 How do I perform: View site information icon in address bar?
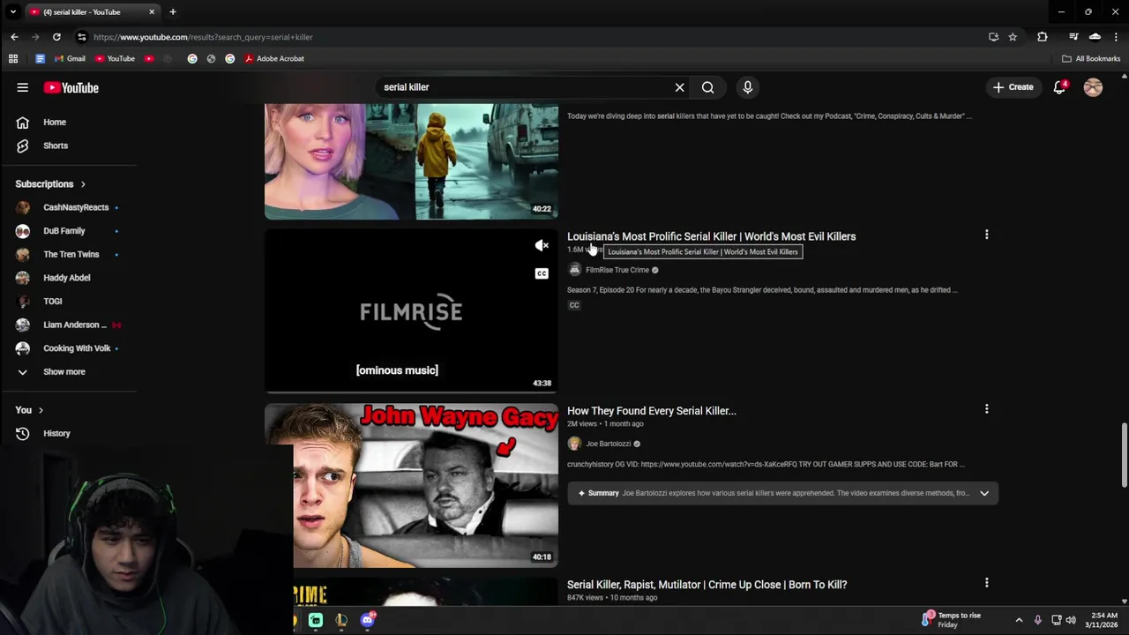tap(82, 37)
